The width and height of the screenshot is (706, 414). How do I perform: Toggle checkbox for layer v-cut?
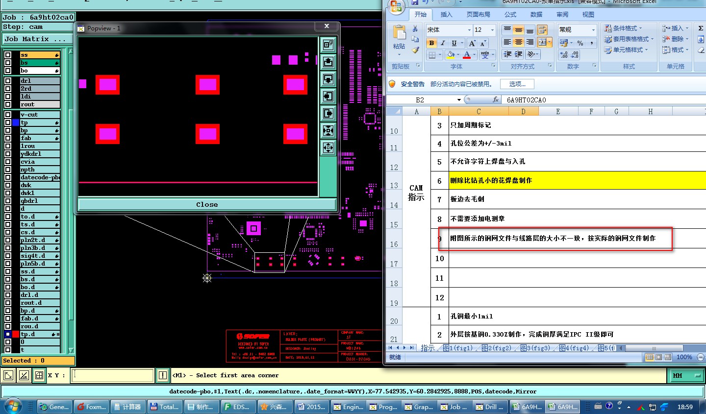tap(8, 115)
